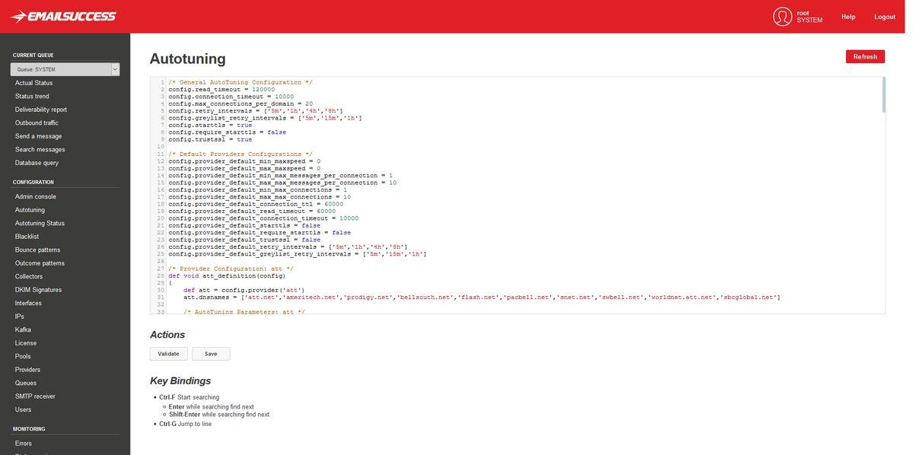Screen dimensions: 913x455
Task: Open Actual Status in sidebar
Action: click(34, 83)
